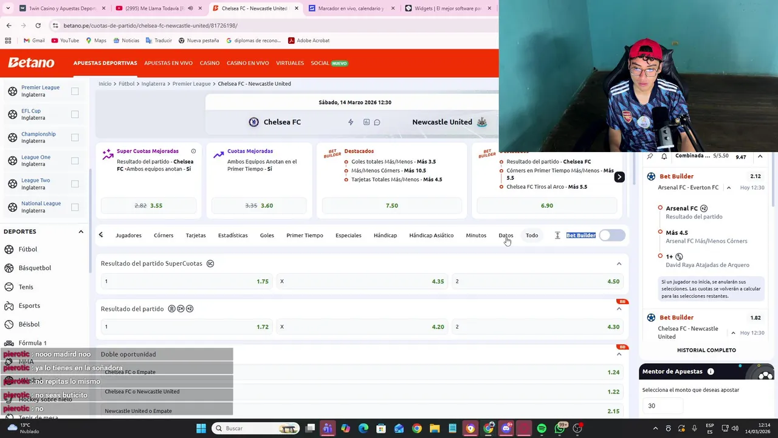This screenshot has width=778, height=438.
Task: Check the EFL Cup Inglaterra checkbox
Action: click(75, 114)
